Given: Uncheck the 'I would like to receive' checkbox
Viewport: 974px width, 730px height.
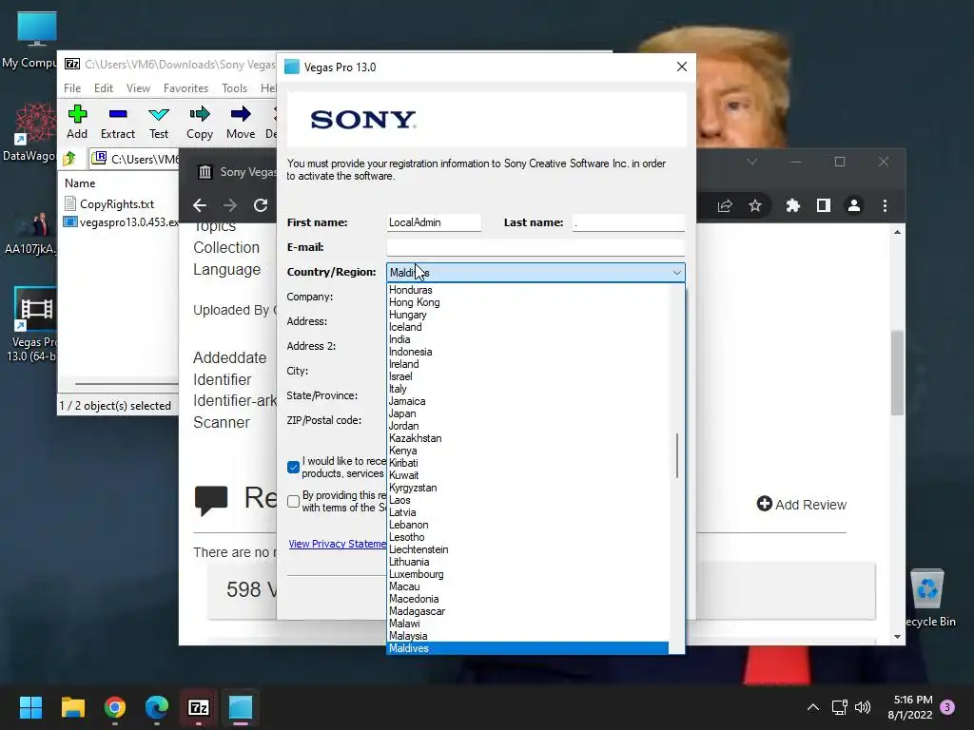Looking at the screenshot, I should click(x=293, y=468).
